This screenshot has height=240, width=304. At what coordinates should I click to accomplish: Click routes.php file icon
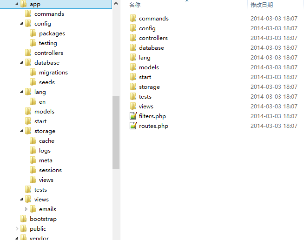point(133,126)
